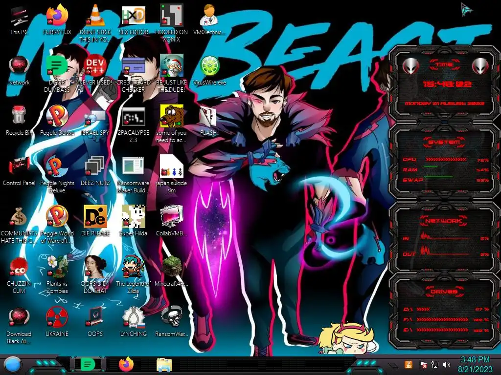501x375 pixels.
Task: Click the SWAP usage bar
Action: click(x=446, y=177)
